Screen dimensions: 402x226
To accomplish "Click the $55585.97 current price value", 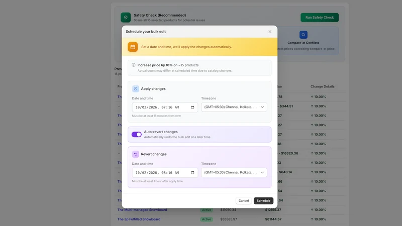I will (x=229, y=219).
